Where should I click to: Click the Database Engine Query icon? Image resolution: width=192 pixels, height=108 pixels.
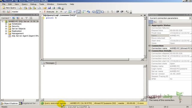pyautogui.click(x=20, y=8)
